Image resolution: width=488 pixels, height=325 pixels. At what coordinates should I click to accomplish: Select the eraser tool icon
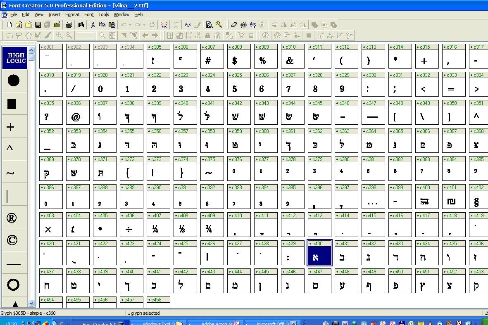tap(233, 25)
